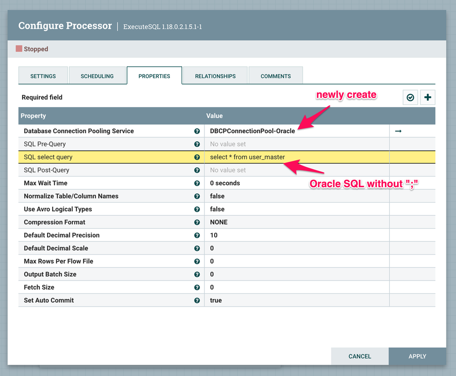
Task: Open help icon for Default Decimal Precision
Action: click(197, 235)
